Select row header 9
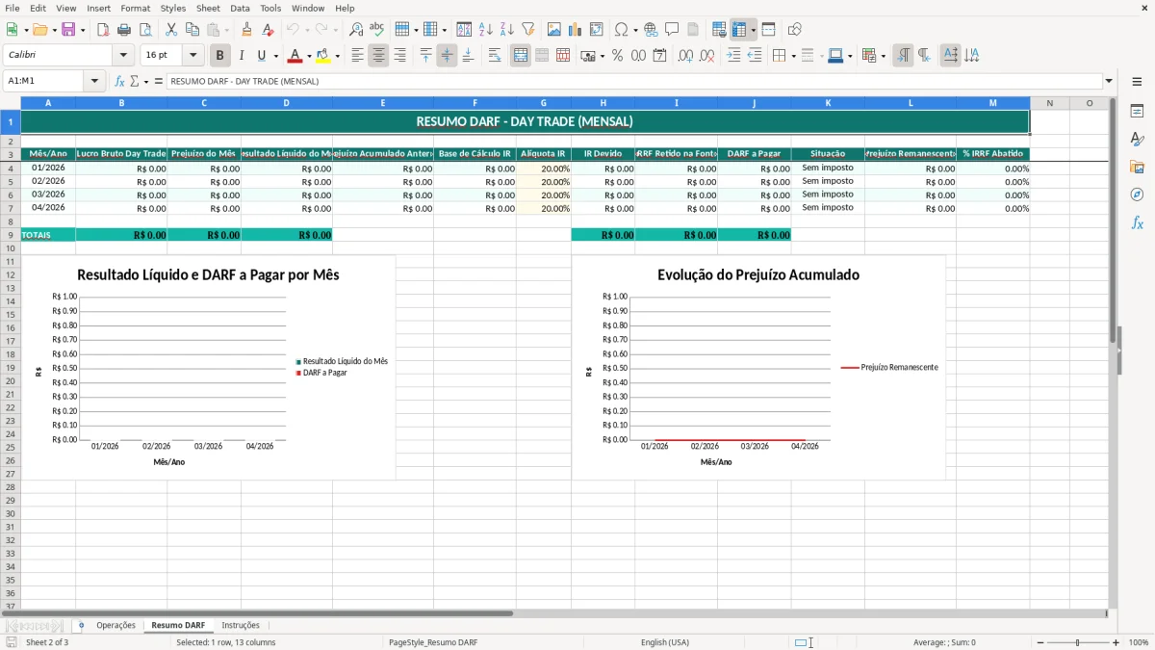Image resolution: width=1155 pixels, height=650 pixels. pyautogui.click(x=11, y=235)
